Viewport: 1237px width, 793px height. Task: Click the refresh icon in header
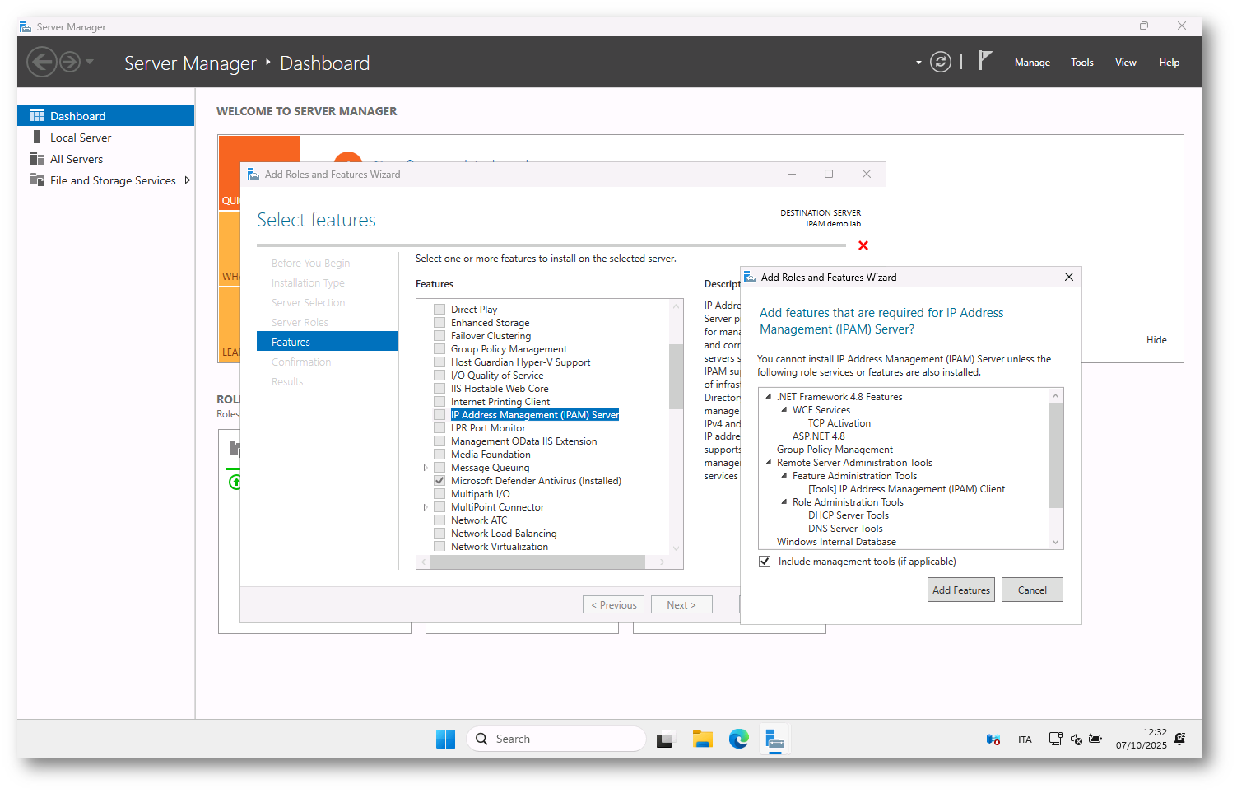pyautogui.click(x=940, y=63)
